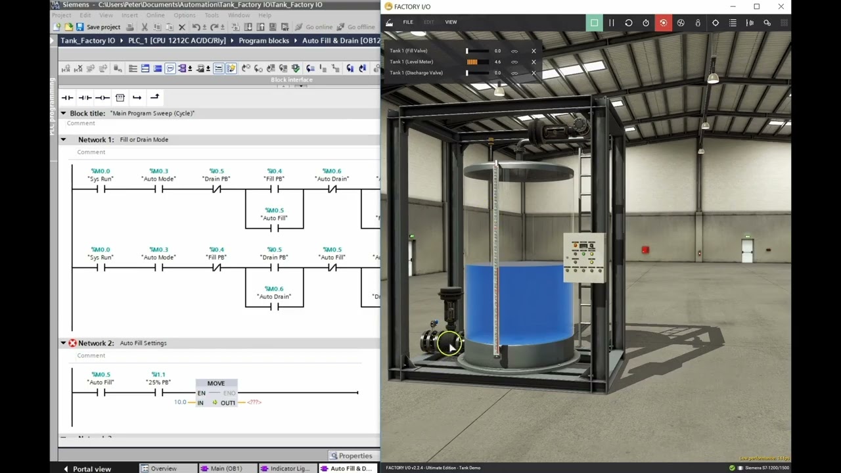Image resolution: width=841 pixels, height=473 pixels.
Task: Click the sensor signal icon in Factory I/O
Action: pos(750,22)
